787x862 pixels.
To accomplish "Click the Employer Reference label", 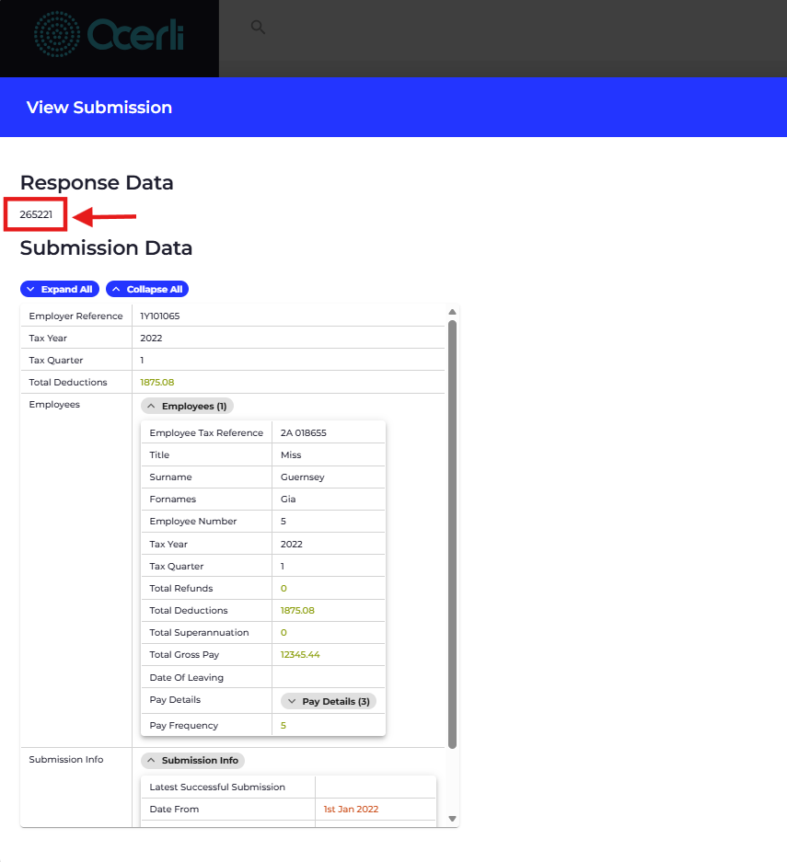I will 75,316.
